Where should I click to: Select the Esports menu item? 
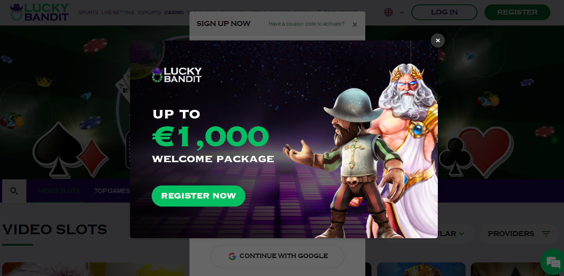coord(149,12)
